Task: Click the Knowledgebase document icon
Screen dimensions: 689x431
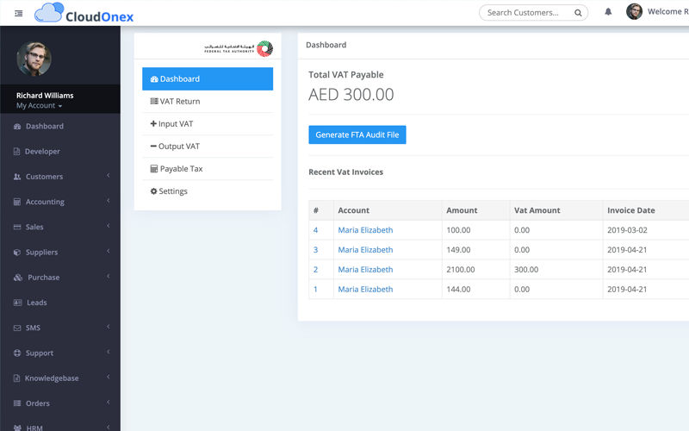Action: 16,378
